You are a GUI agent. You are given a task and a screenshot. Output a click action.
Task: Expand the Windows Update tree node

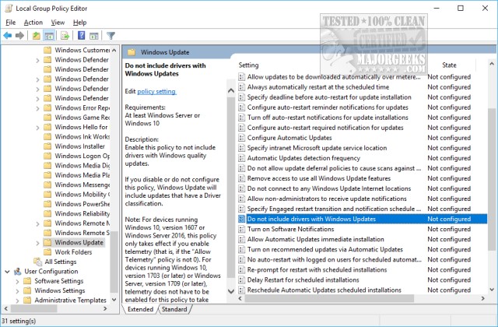tap(37, 243)
